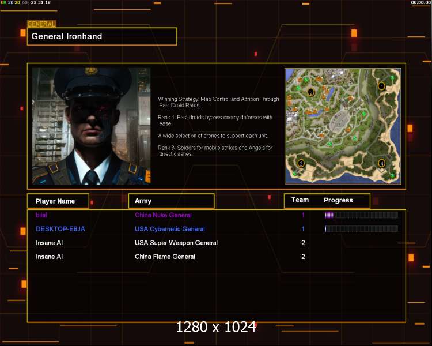
Task: Click the Insane AI row with USA Super Weapon General
Action: (216, 243)
